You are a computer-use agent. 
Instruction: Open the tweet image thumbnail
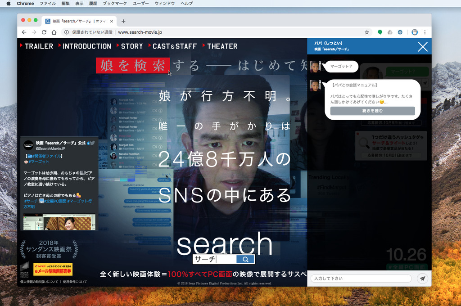point(59,222)
